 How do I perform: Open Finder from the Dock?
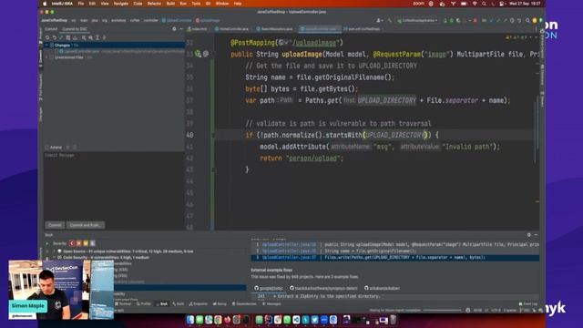click(x=190, y=320)
